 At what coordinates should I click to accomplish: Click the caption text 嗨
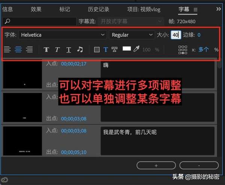click(106, 65)
